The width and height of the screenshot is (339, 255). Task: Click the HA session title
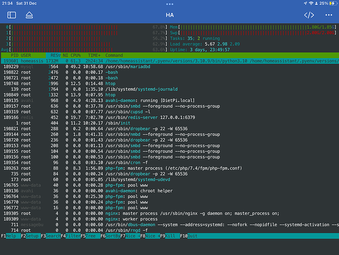click(169, 15)
